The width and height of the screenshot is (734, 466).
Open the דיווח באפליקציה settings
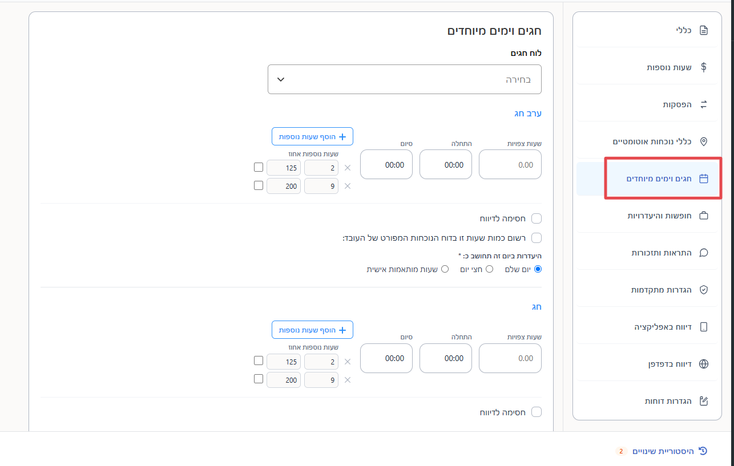[x=648, y=327]
